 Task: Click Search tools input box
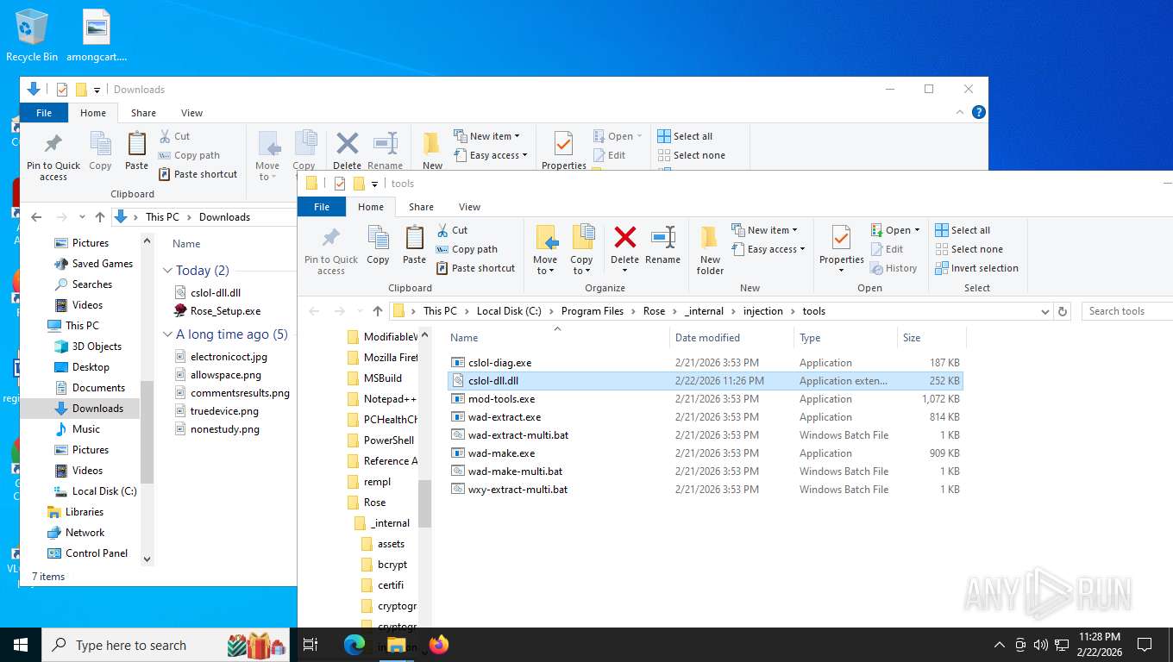click(x=1126, y=311)
